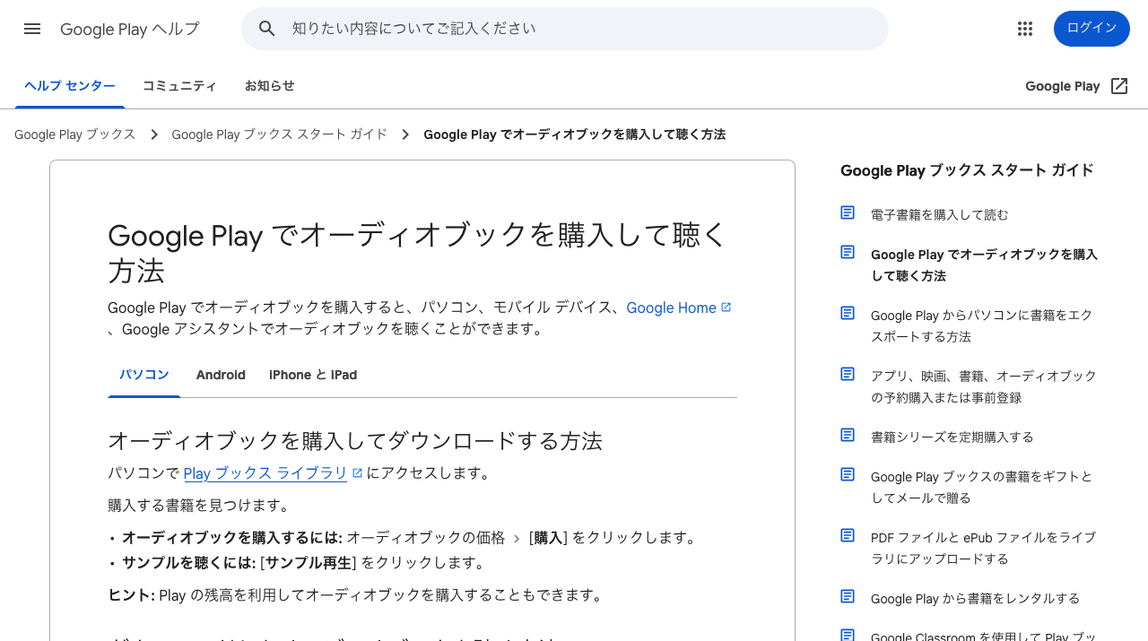Click the article title heading
Screen dimensions: 1148x641
click(417, 252)
